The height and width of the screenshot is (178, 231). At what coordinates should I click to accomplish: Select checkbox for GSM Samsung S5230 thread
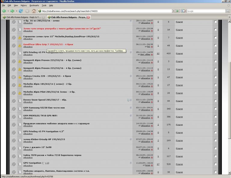point(215,109)
